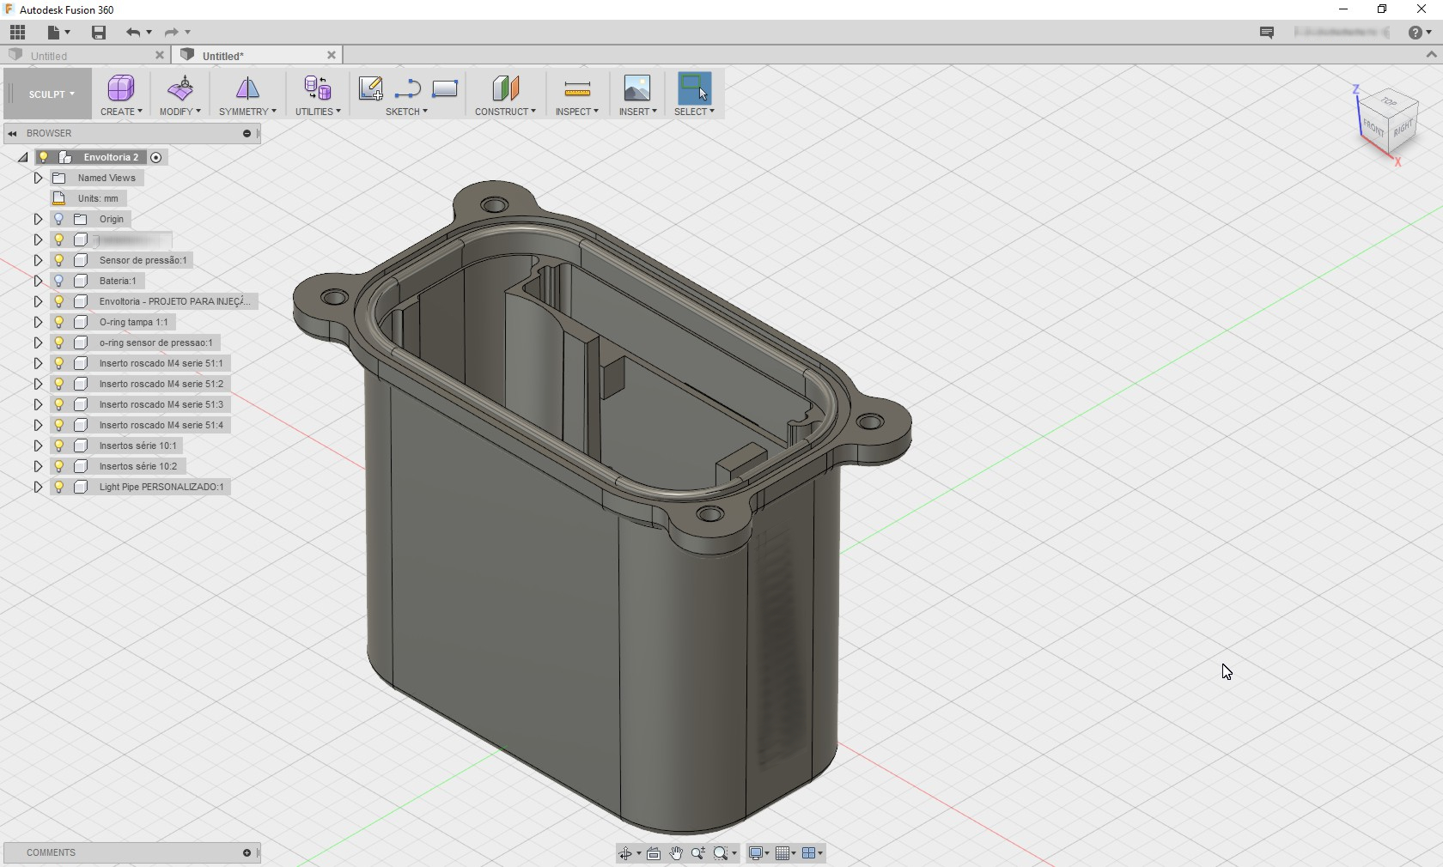Image resolution: width=1443 pixels, height=867 pixels.
Task: Select the sketch Rectangle tool icon
Action: [x=445, y=88]
